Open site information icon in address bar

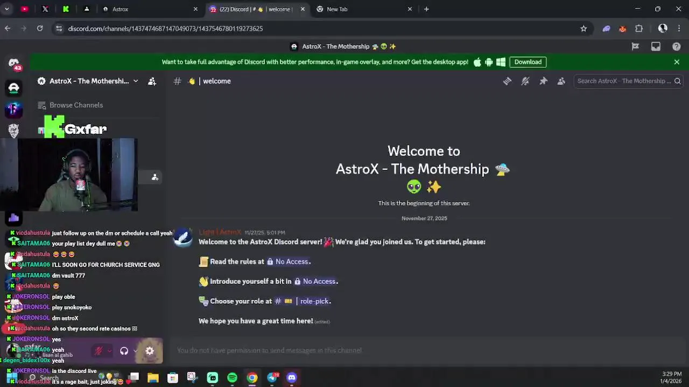59,28
